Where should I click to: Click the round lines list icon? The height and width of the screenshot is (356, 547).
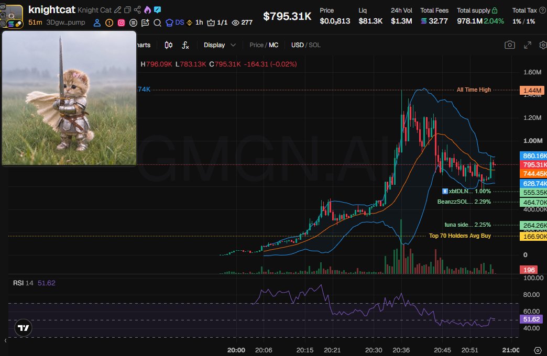click(x=133, y=23)
